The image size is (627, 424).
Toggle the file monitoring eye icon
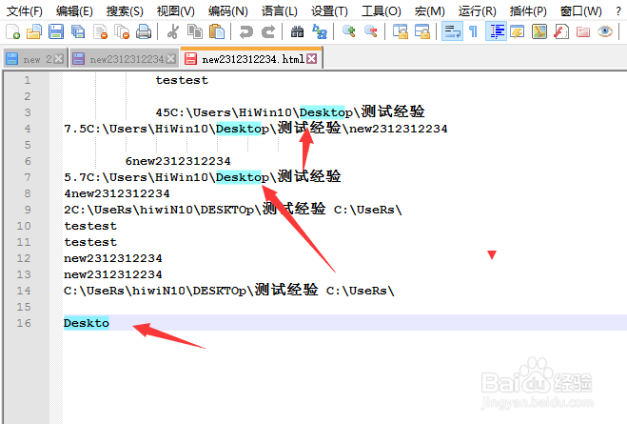click(605, 31)
